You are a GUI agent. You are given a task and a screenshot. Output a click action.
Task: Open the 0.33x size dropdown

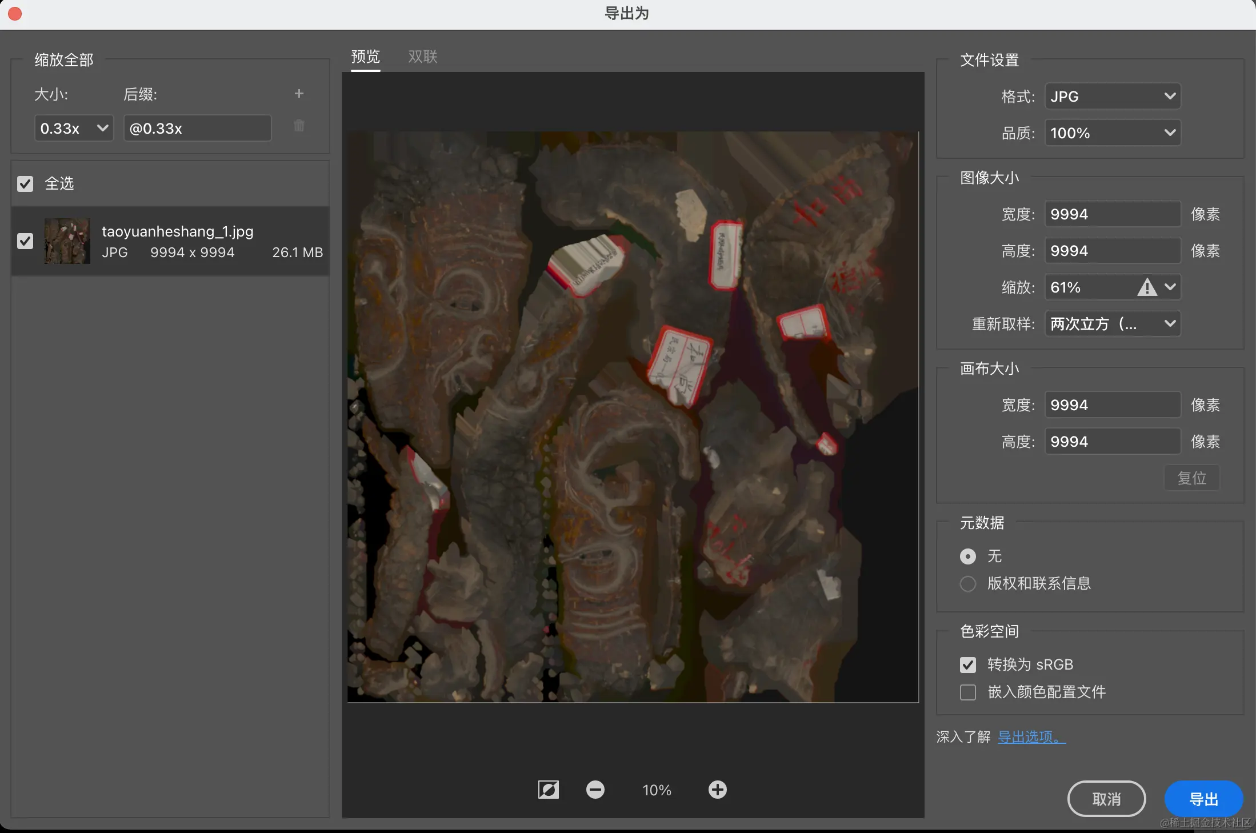point(74,128)
